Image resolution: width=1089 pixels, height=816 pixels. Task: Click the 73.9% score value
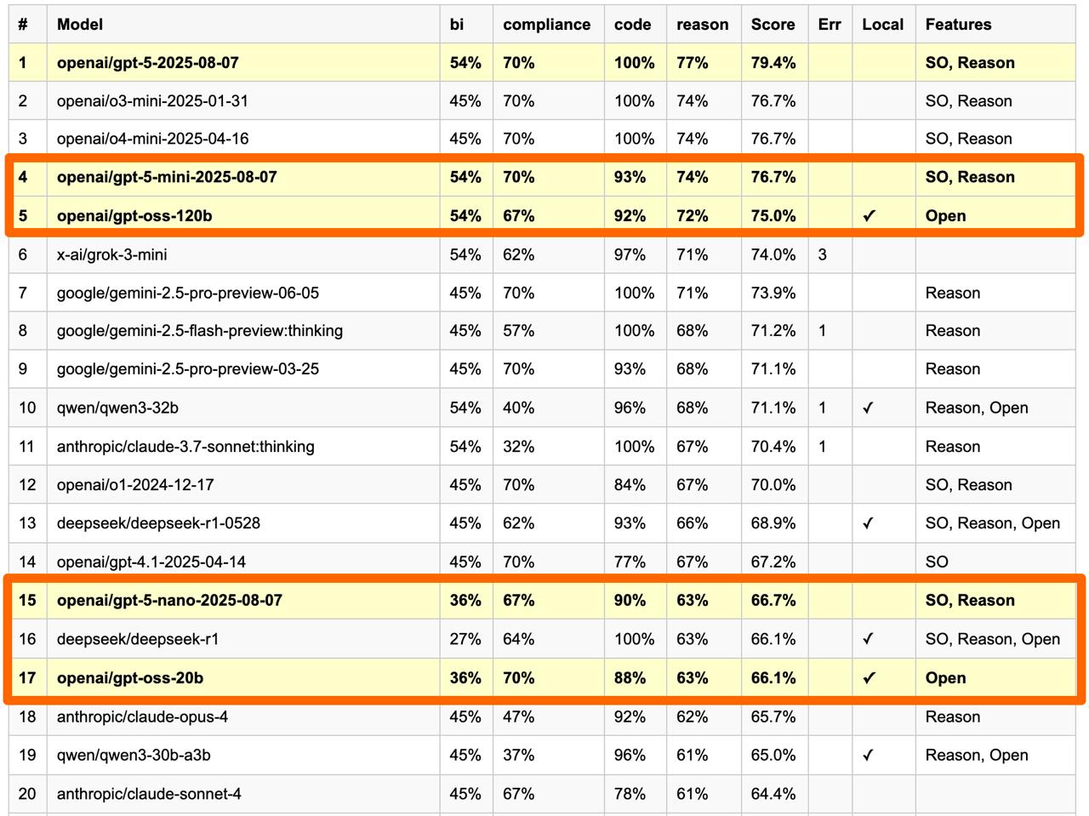pos(773,293)
